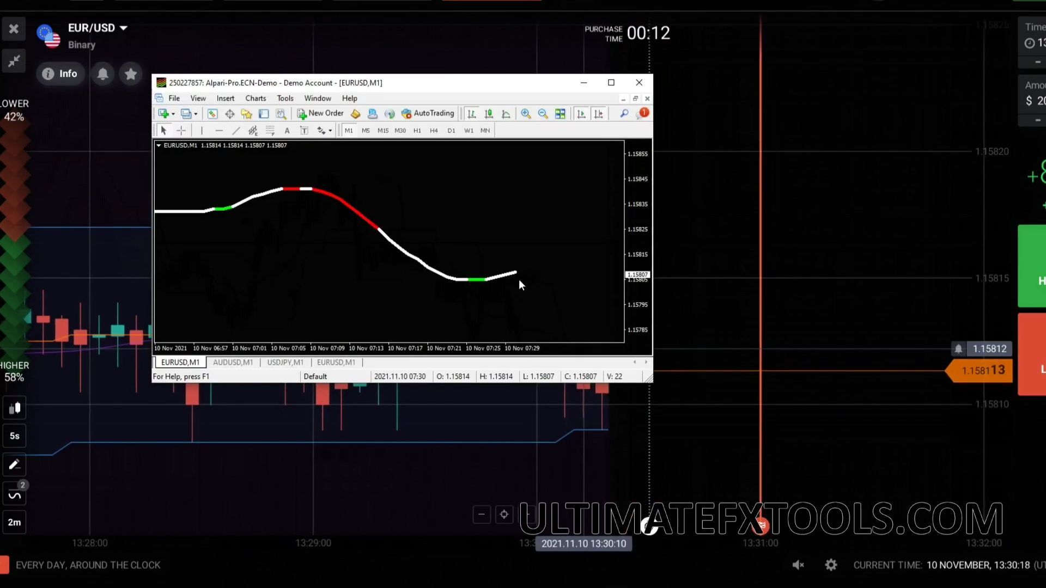Select the M15 timeframe

383,130
